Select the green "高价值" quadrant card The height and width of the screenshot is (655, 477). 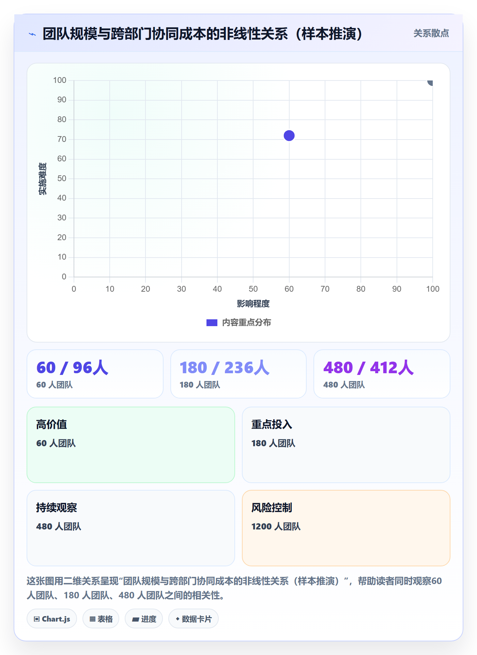[131, 445]
